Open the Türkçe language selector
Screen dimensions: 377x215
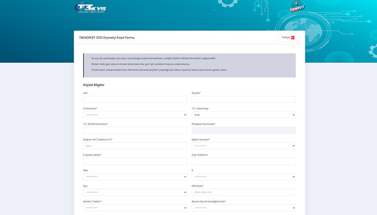point(288,38)
